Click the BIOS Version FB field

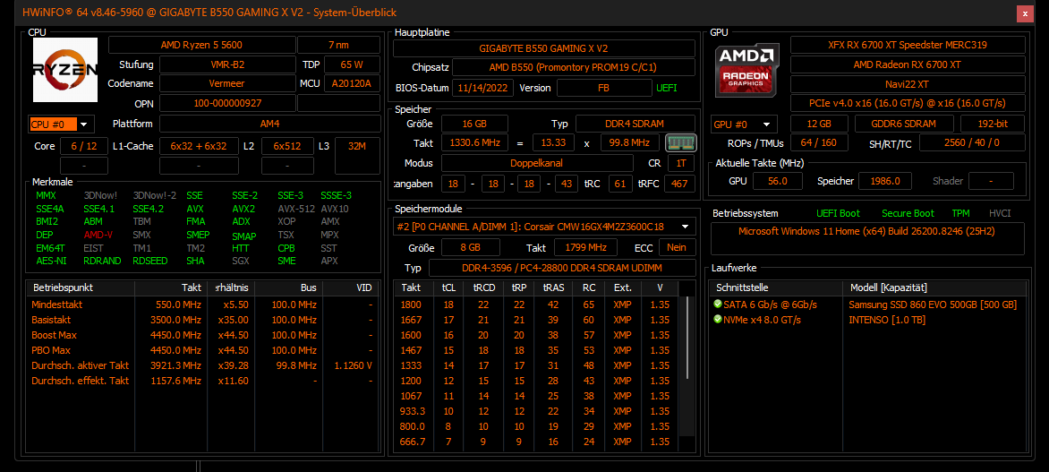pos(604,88)
